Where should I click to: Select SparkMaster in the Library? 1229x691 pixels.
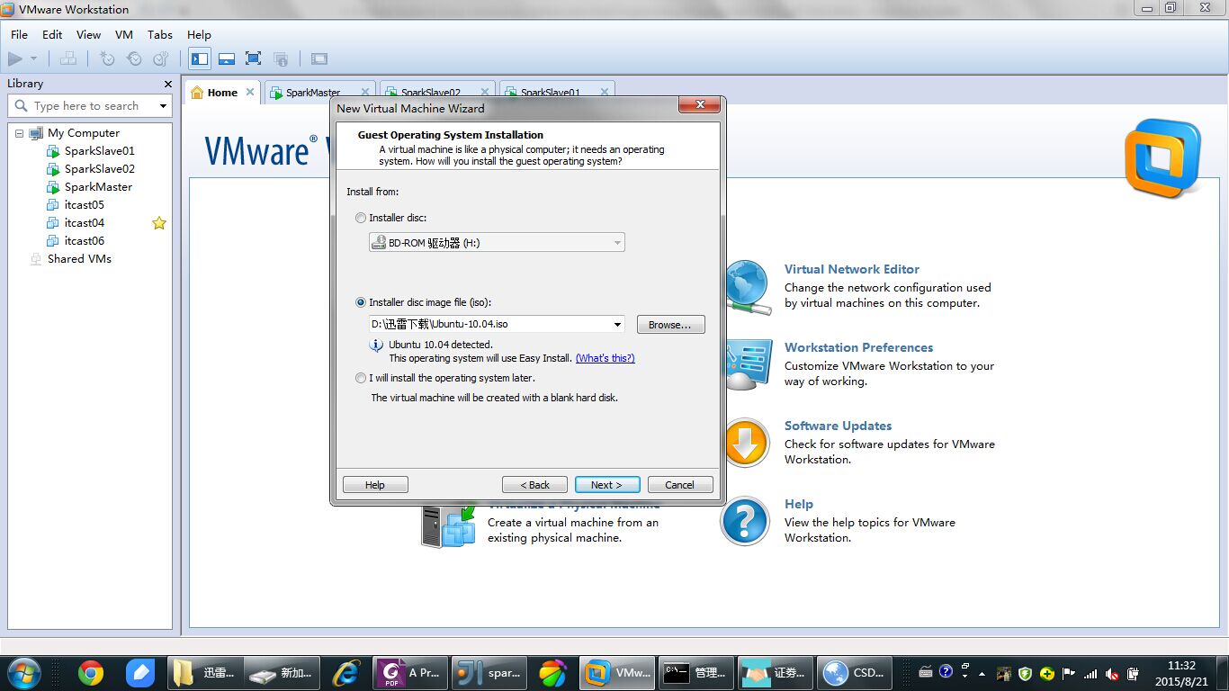click(x=98, y=187)
